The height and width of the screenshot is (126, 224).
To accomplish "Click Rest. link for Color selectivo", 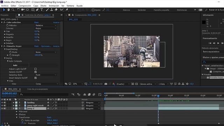I will point(36,22).
